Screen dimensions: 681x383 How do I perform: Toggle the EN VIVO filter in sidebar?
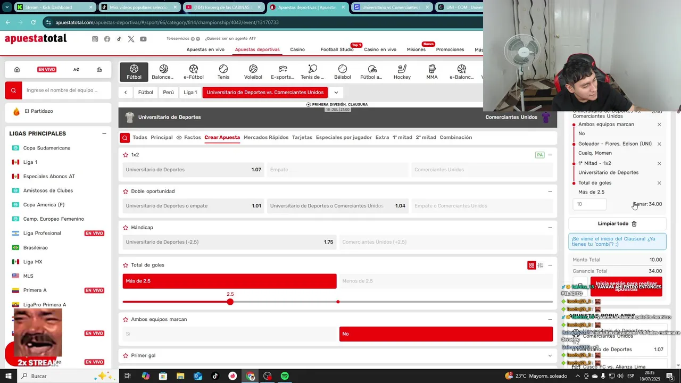[47, 70]
